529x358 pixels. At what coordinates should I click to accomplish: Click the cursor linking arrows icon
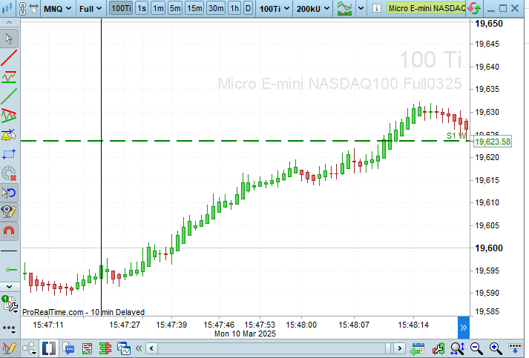click(x=33, y=8)
